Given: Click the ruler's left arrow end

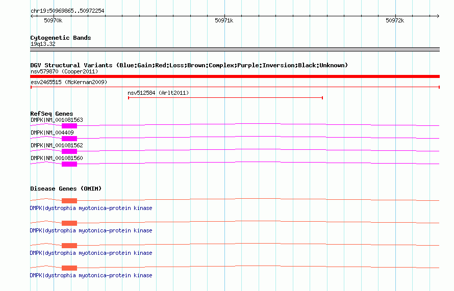Looking at the screenshot, I should coord(32,16).
